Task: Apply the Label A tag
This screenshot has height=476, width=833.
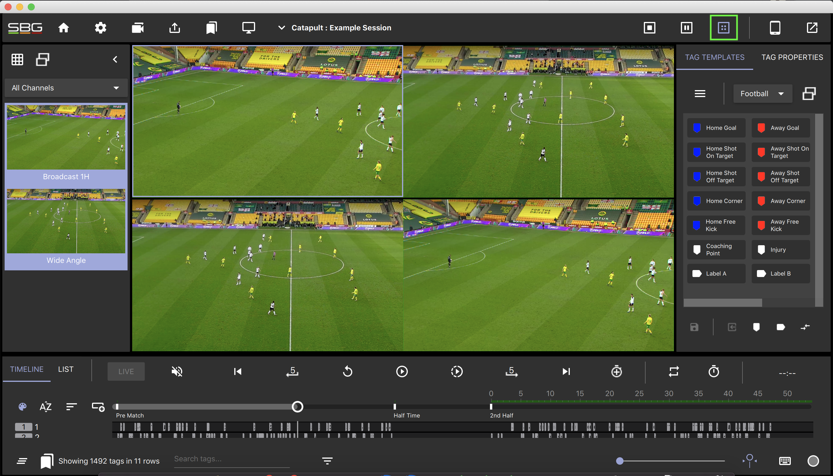Action: [716, 274]
